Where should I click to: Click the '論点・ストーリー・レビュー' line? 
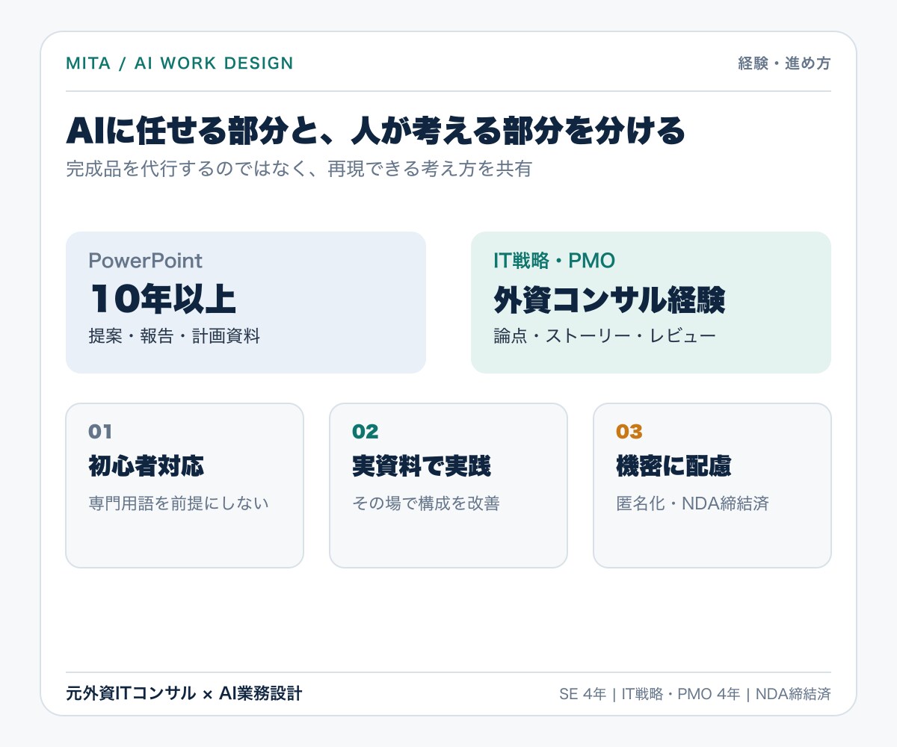(605, 337)
